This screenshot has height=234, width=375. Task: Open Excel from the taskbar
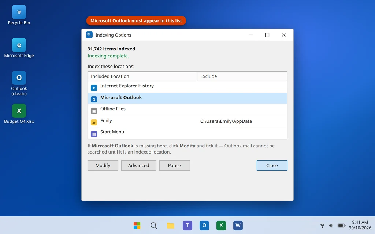[221, 225]
